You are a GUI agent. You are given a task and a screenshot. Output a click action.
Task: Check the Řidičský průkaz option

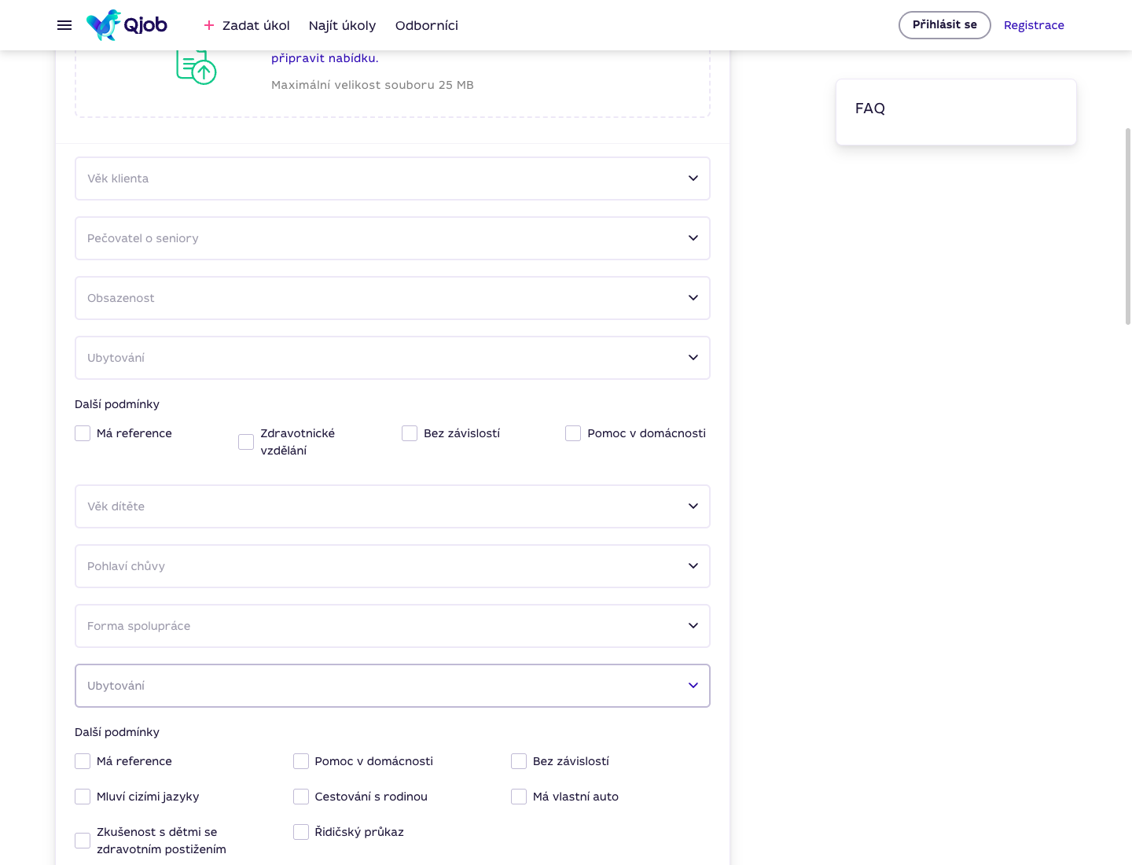click(x=301, y=832)
